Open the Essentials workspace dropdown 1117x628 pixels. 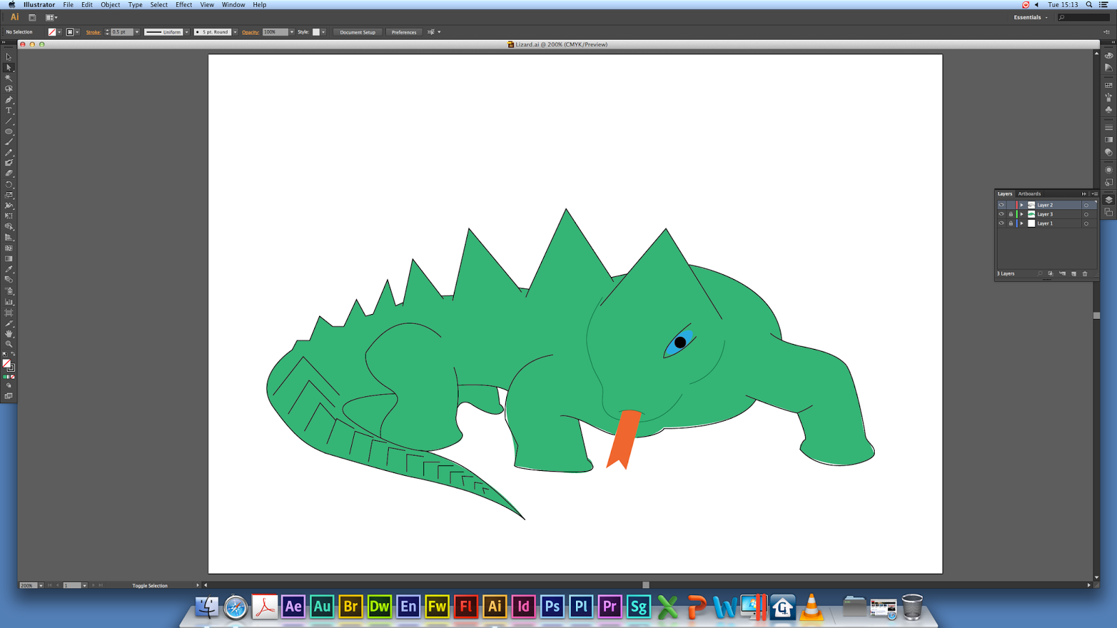[x=1030, y=17]
